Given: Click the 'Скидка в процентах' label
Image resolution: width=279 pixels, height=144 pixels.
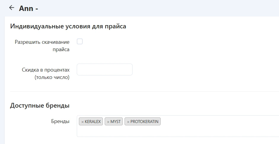Looking at the screenshot, I should pos(46,70).
